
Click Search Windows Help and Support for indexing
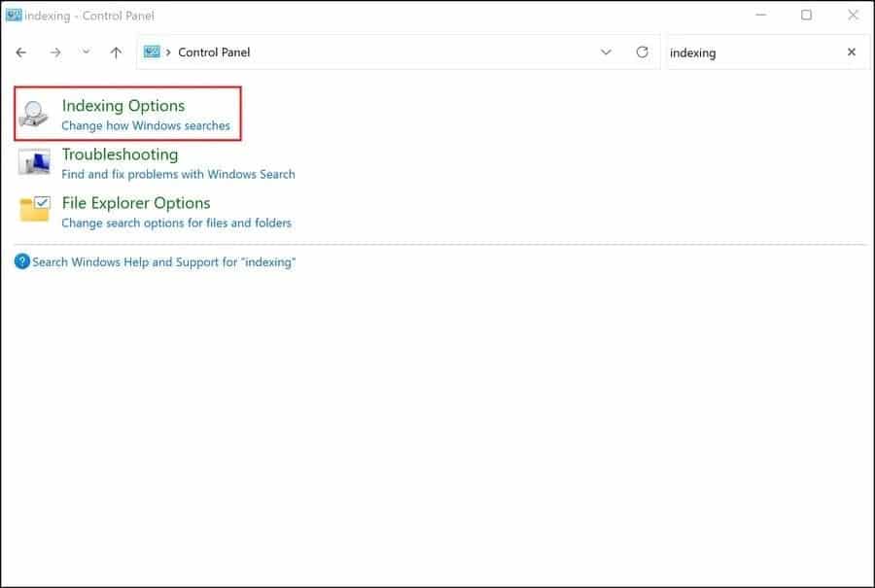162,261
